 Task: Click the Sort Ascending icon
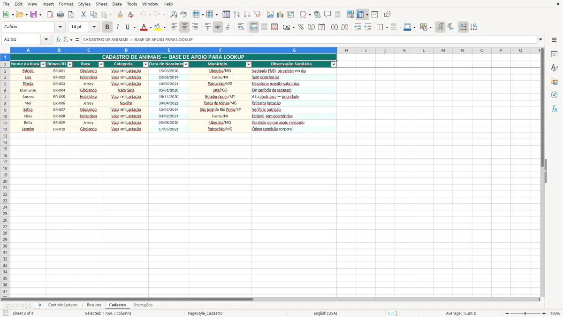click(x=237, y=15)
